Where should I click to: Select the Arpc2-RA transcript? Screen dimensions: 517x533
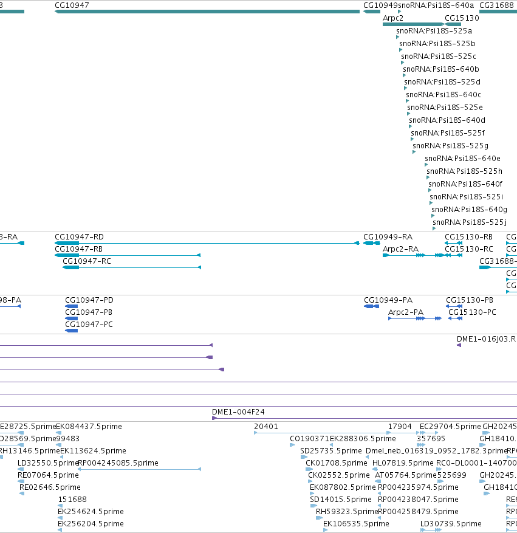pos(413,255)
